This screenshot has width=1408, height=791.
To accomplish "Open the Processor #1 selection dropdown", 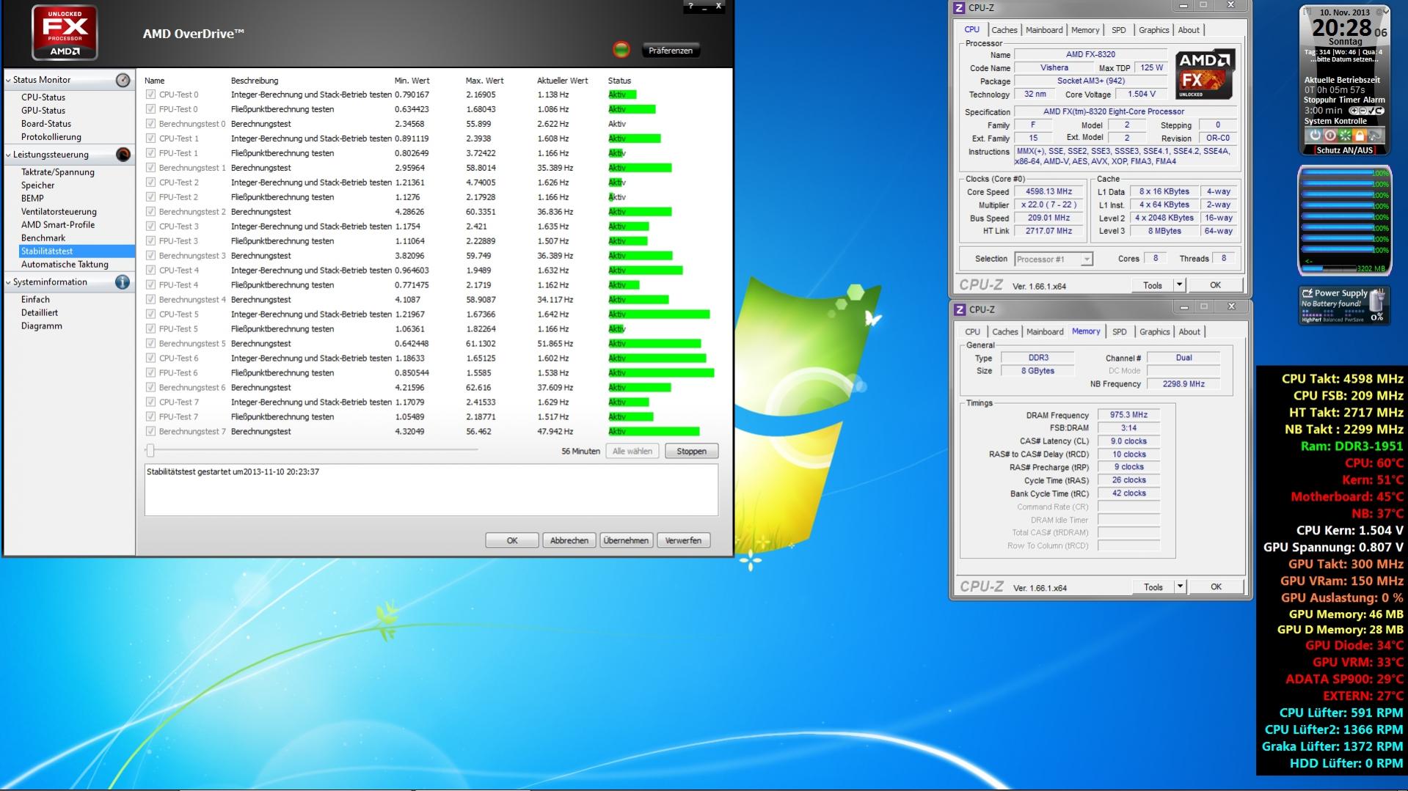I will (x=1087, y=259).
